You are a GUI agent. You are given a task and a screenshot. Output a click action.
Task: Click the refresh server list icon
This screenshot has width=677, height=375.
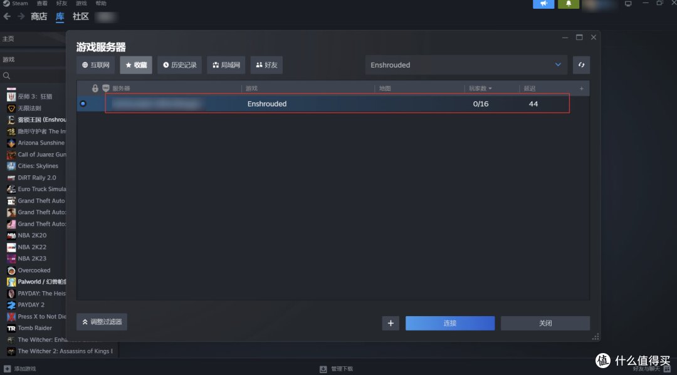click(581, 65)
